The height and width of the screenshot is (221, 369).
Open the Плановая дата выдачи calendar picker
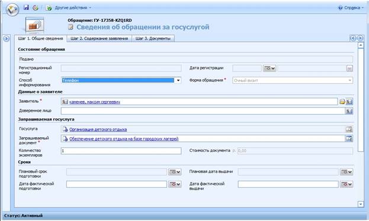346,172
